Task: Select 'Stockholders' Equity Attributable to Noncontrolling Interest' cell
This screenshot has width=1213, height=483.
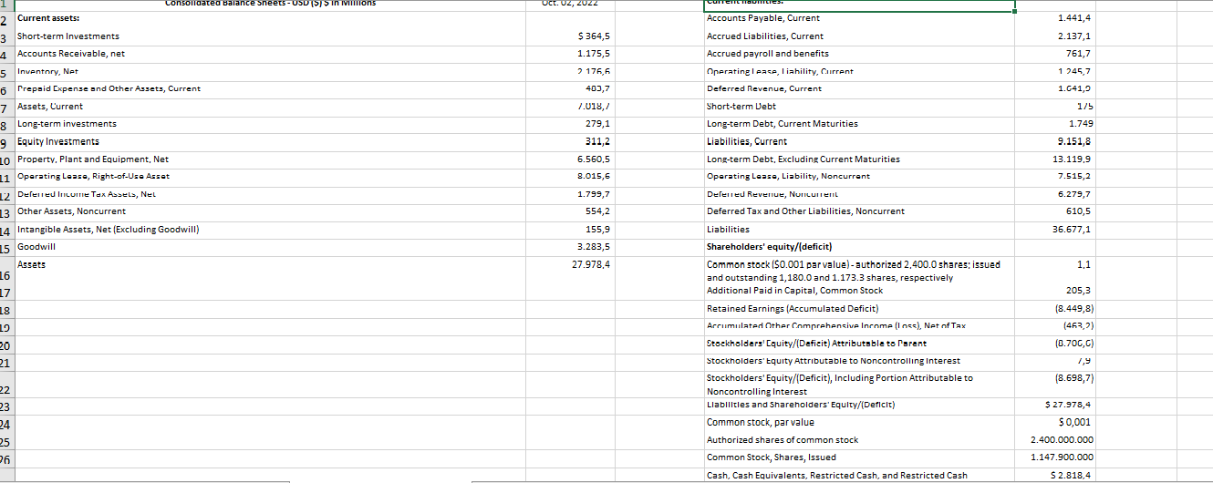Action: tap(859, 361)
